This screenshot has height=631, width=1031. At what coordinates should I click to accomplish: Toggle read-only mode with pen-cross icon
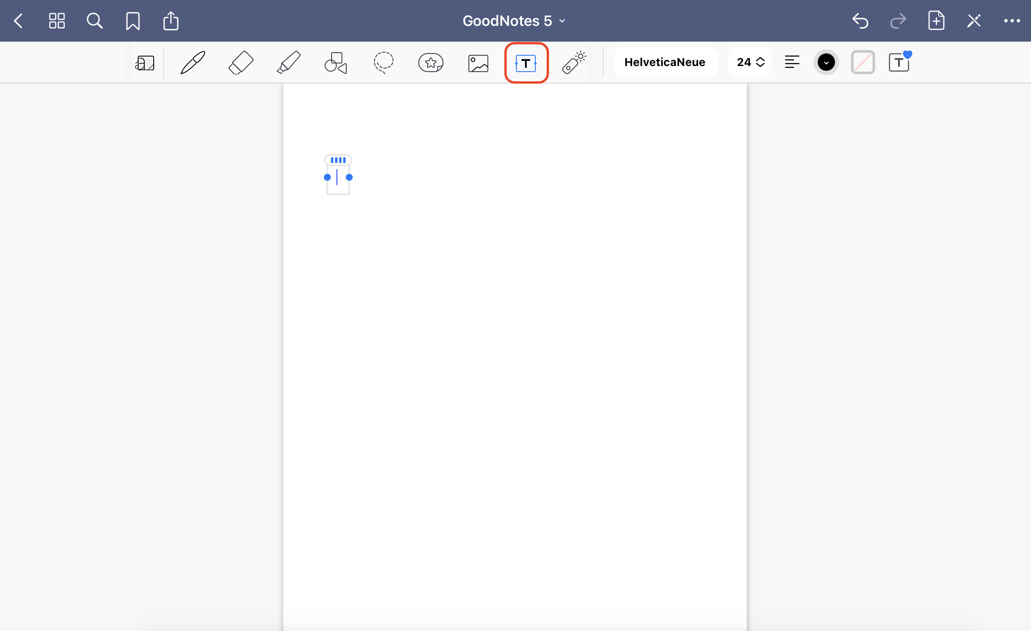click(974, 21)
